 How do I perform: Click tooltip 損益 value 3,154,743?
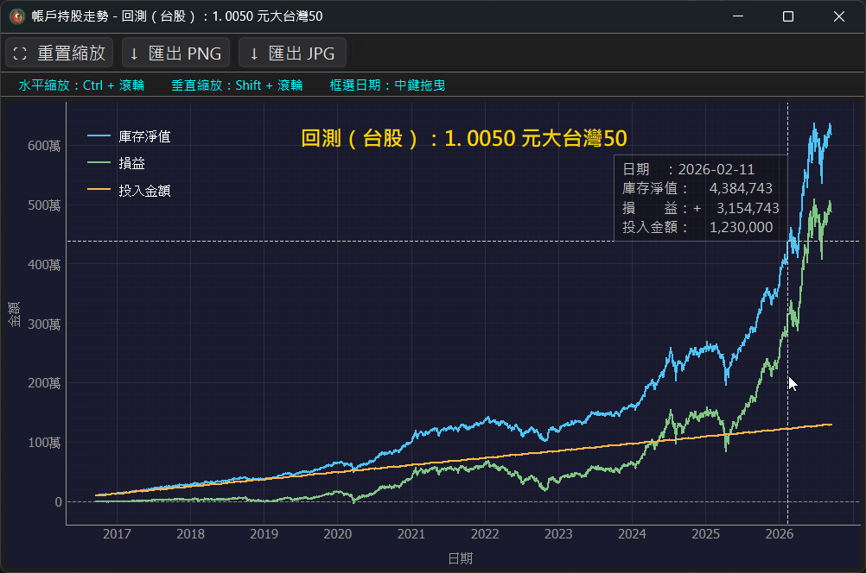(x=748, y=208)
